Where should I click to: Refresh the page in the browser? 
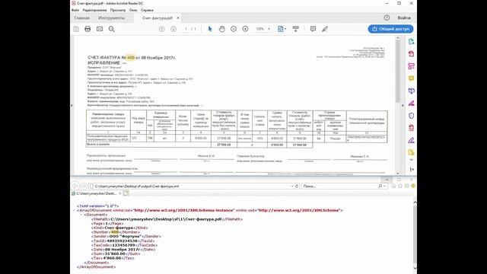point(297,186)
